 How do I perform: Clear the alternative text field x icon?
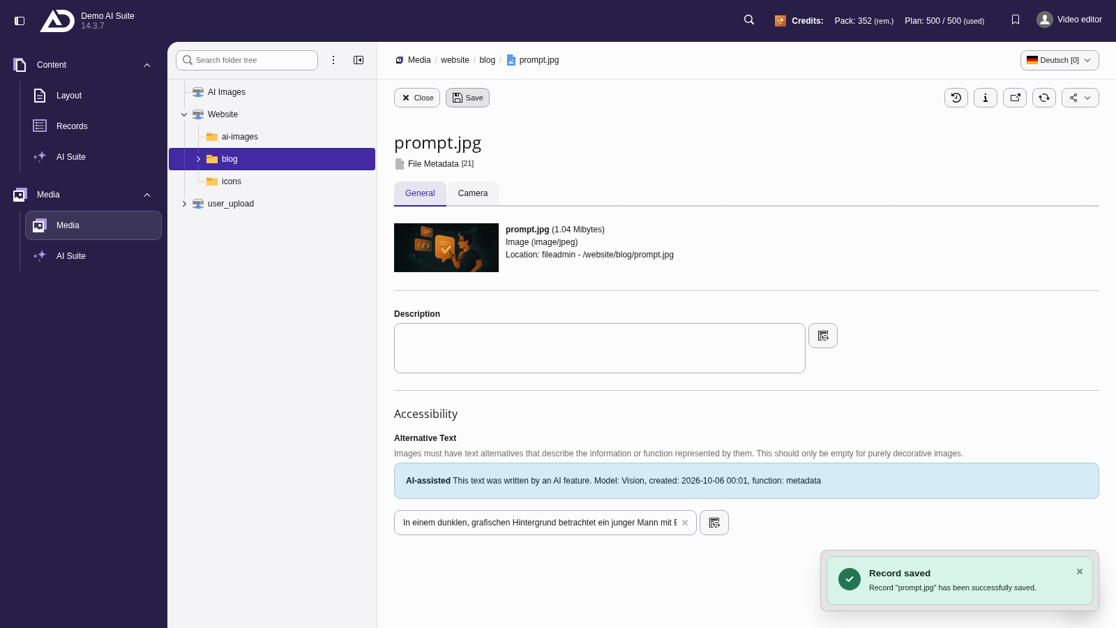click(x=685, y=523)
